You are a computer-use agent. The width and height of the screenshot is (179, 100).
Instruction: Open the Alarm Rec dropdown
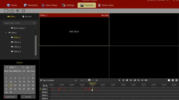[x=11, y=97]
